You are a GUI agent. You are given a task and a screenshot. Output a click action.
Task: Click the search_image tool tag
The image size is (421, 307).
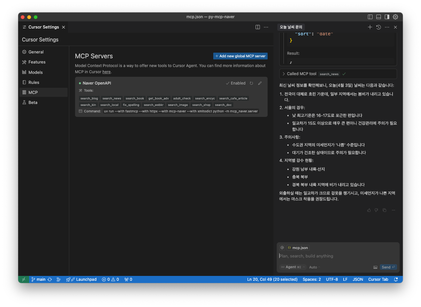[x=178, y=105]
